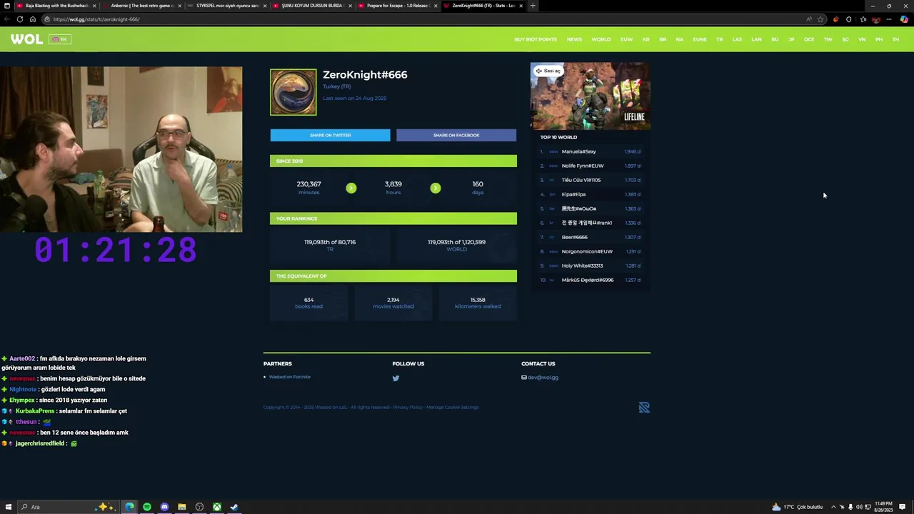Bookmark page with star icon
Viewport: 914px width, 514px height.
pos(820,19)
